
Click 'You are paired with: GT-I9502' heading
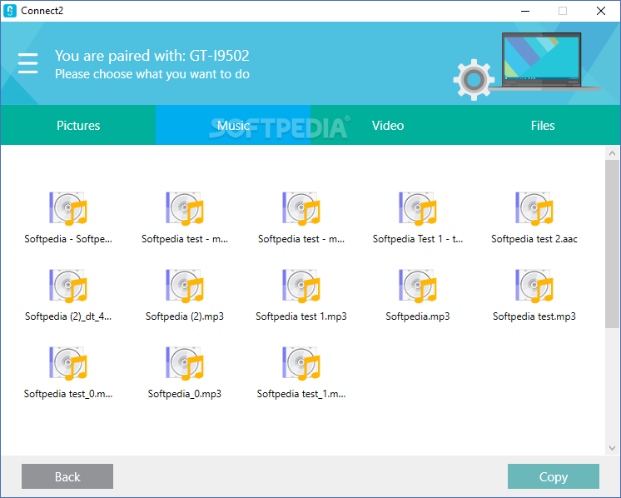[152, 56]
